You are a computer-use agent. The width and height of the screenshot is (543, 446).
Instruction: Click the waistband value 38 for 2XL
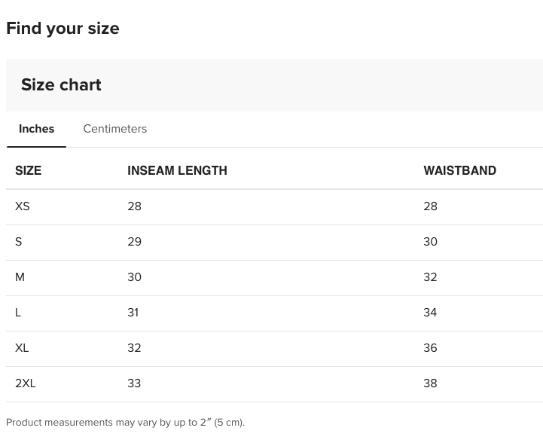coord(430,383)
